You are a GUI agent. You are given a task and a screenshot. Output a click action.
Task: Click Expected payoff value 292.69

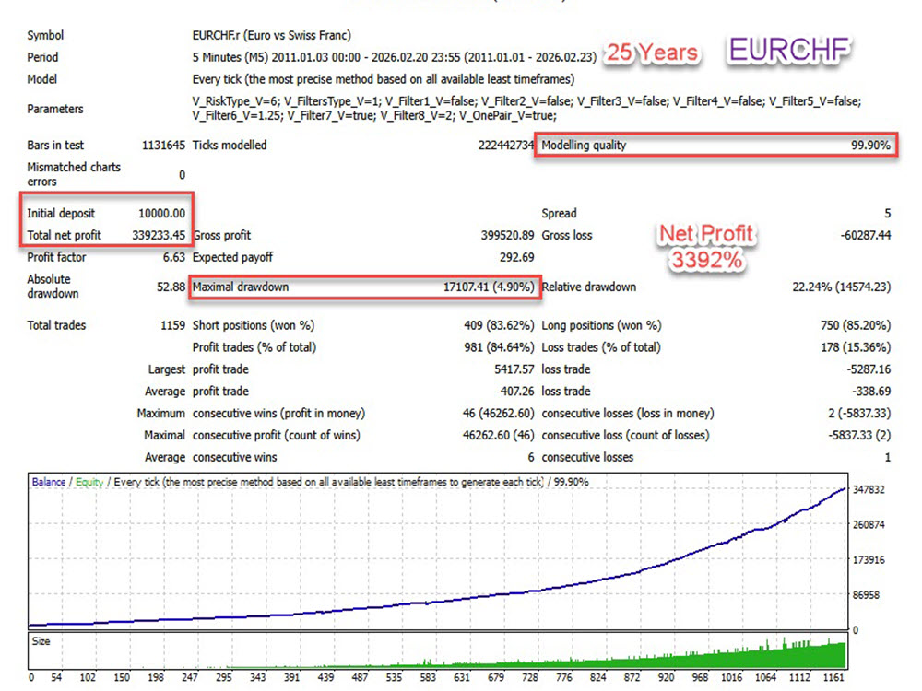coord(517,257)
